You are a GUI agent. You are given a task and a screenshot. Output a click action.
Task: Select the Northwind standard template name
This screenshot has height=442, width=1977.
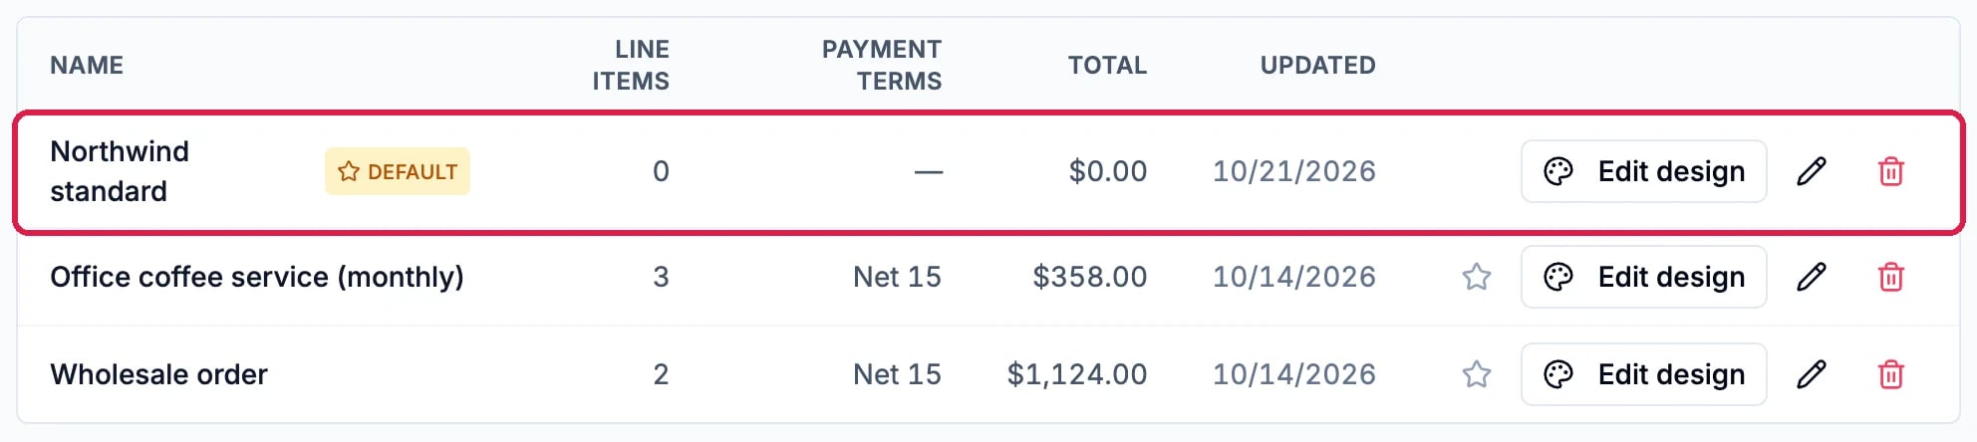(x=120, y=171)
